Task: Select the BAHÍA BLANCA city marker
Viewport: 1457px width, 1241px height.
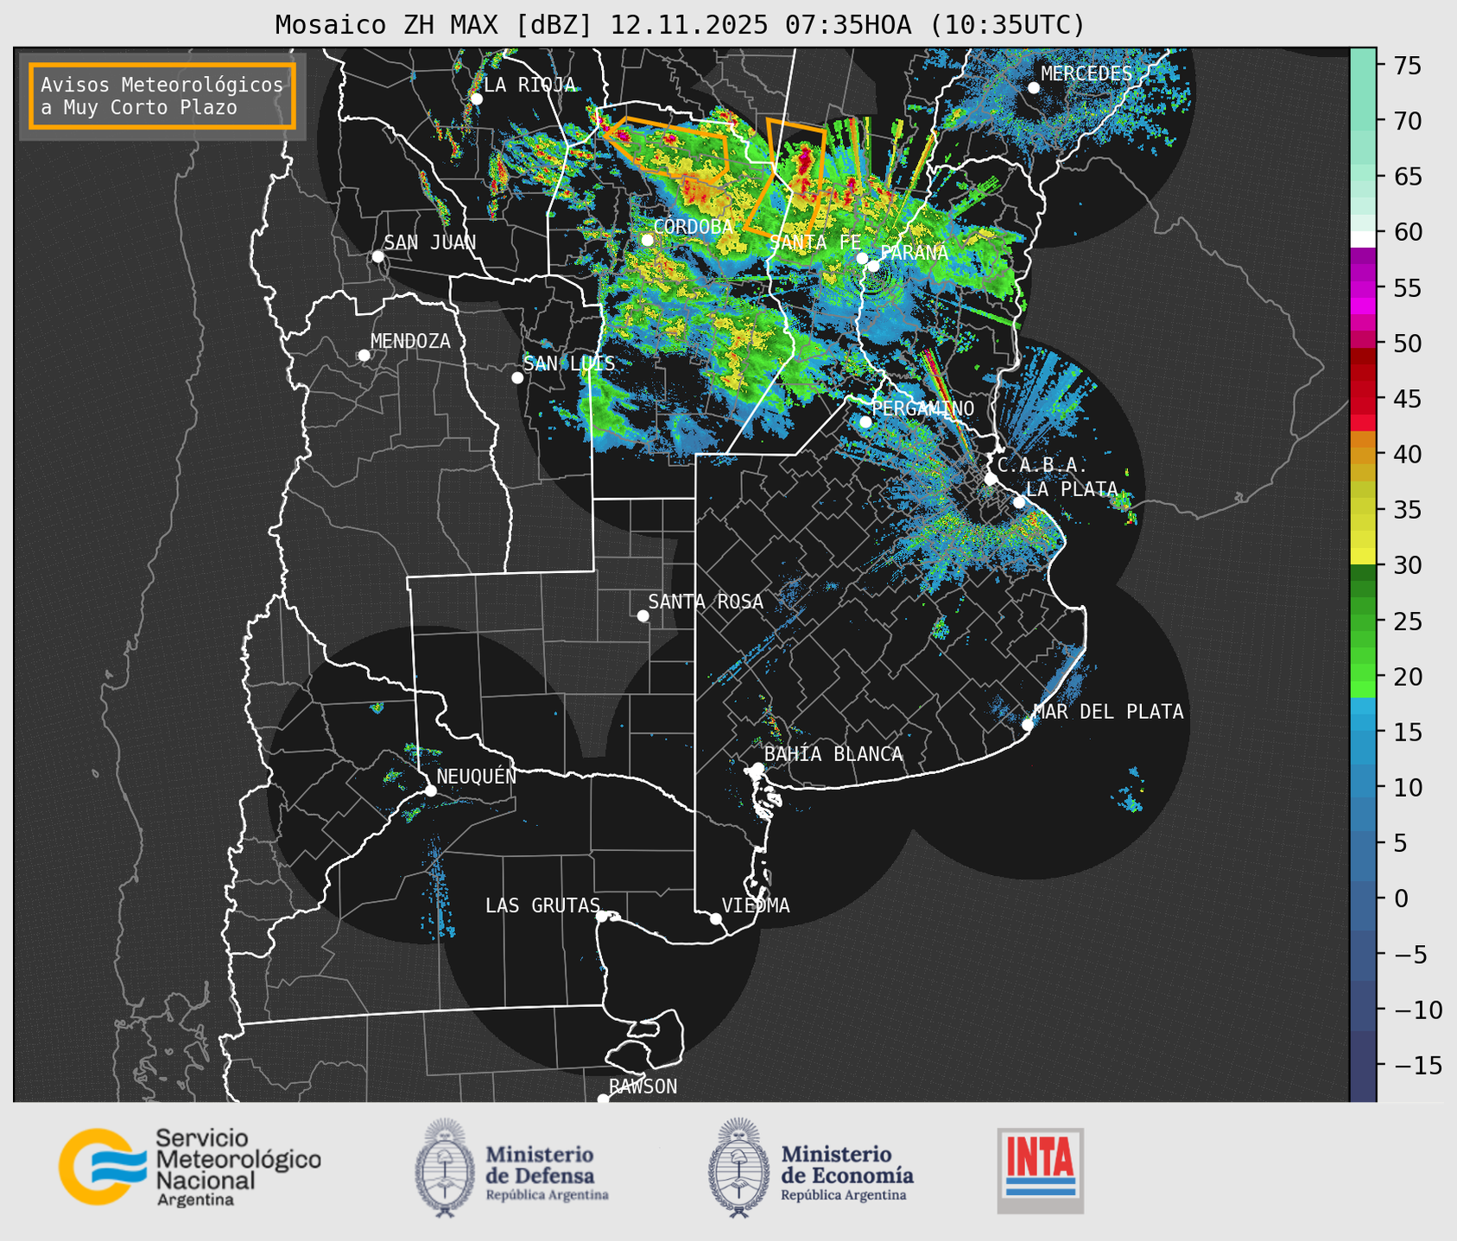Action: tap(757, 768)
